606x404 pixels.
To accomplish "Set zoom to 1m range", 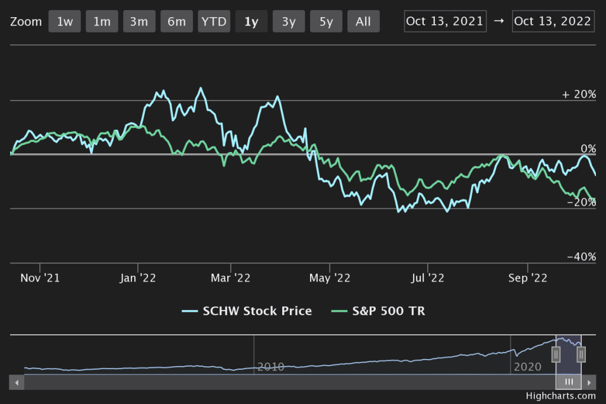I will pos(102,22).
